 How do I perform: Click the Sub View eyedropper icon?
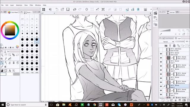(x=161, y=34)
